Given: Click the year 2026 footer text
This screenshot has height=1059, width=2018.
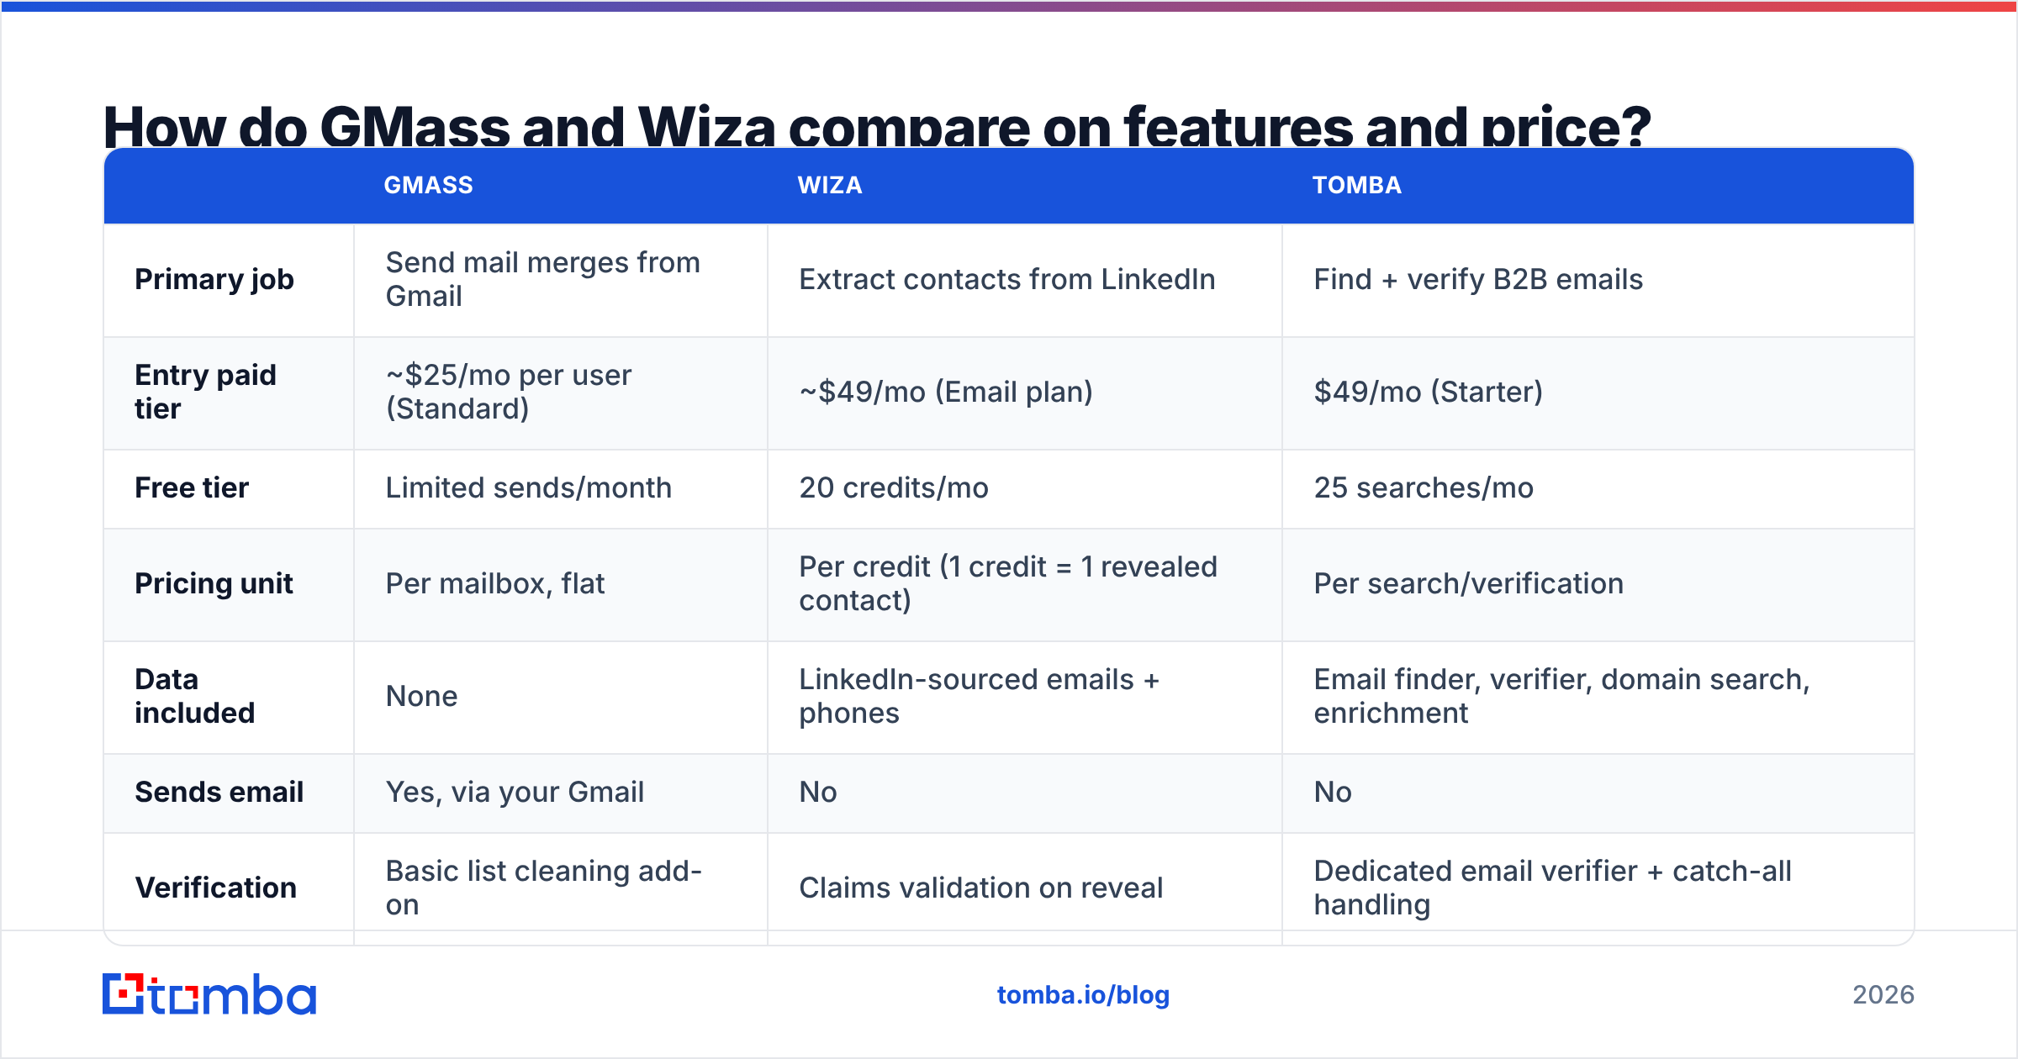Looking at the screenshot, I should (1883, 995).
